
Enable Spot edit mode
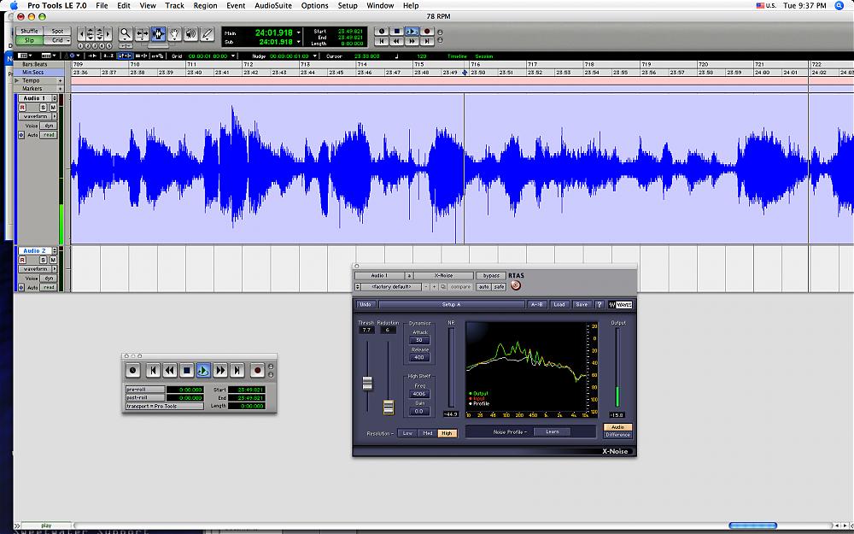pos(57,31)
